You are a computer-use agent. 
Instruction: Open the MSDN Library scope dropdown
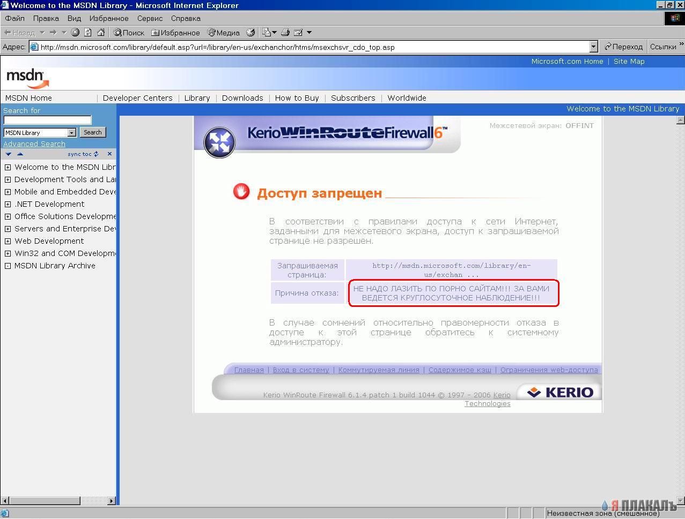40,132
